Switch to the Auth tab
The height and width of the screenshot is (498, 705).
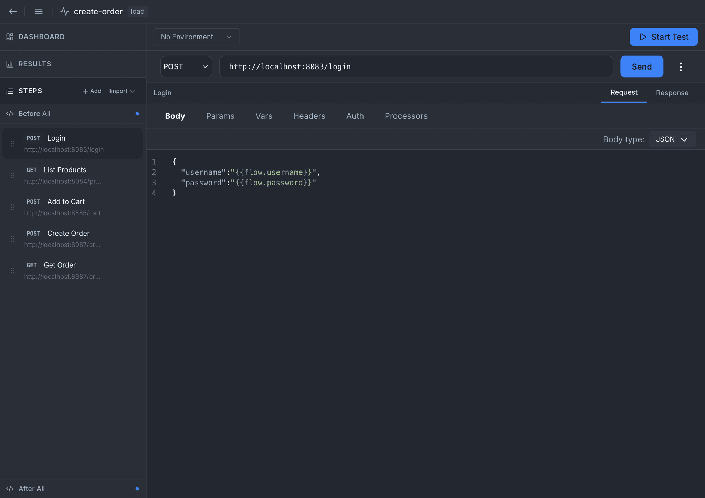tap(355, 116)
